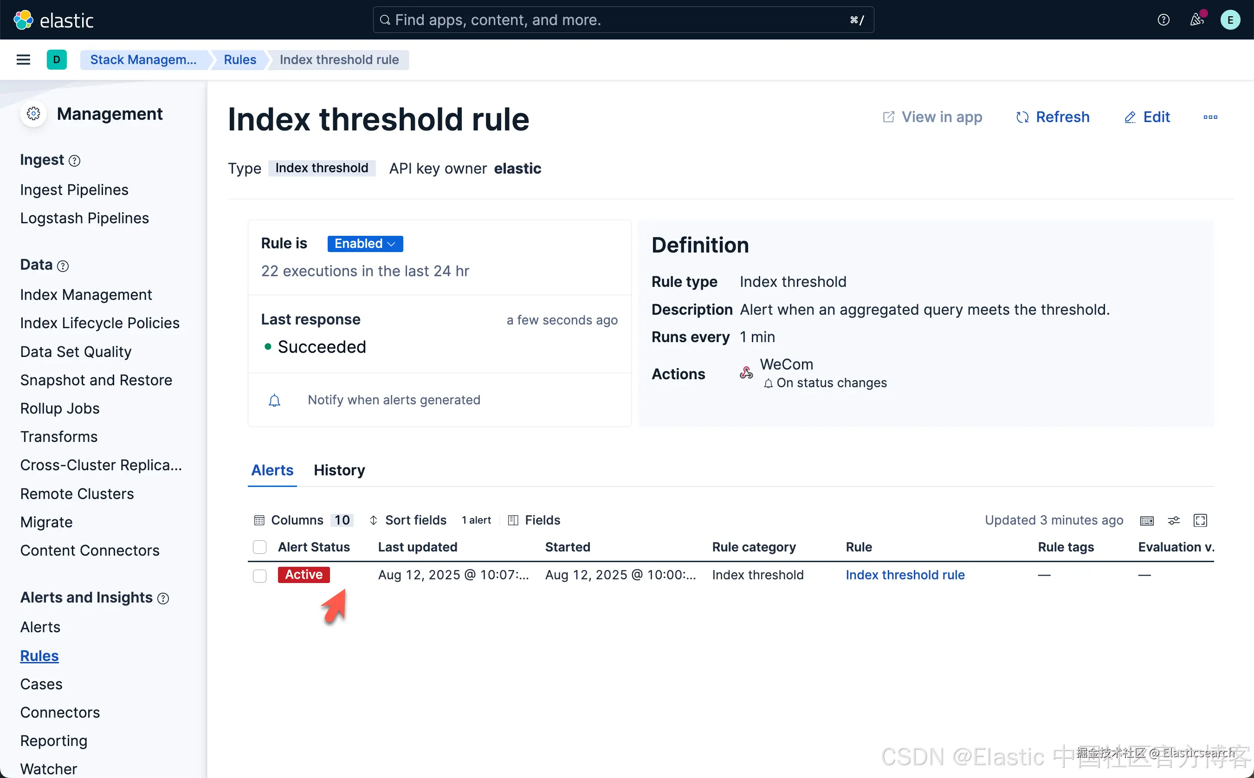Open display settings icon in alerts table
Viewport: 1254px width, 778px height.
(x=1174, y=521)
